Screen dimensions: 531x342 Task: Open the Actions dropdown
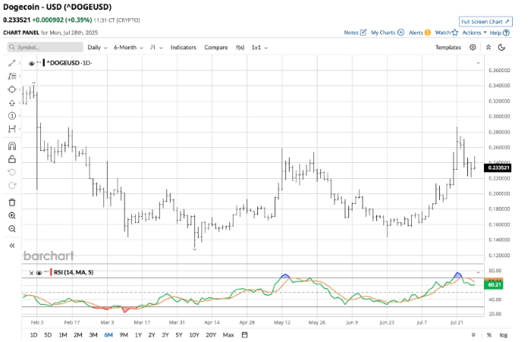click(474, 33)
